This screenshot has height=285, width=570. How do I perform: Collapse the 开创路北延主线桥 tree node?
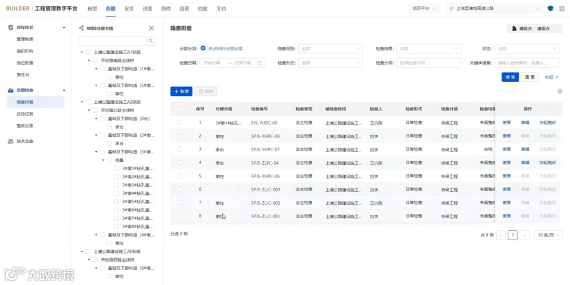[x=89, y=111]
